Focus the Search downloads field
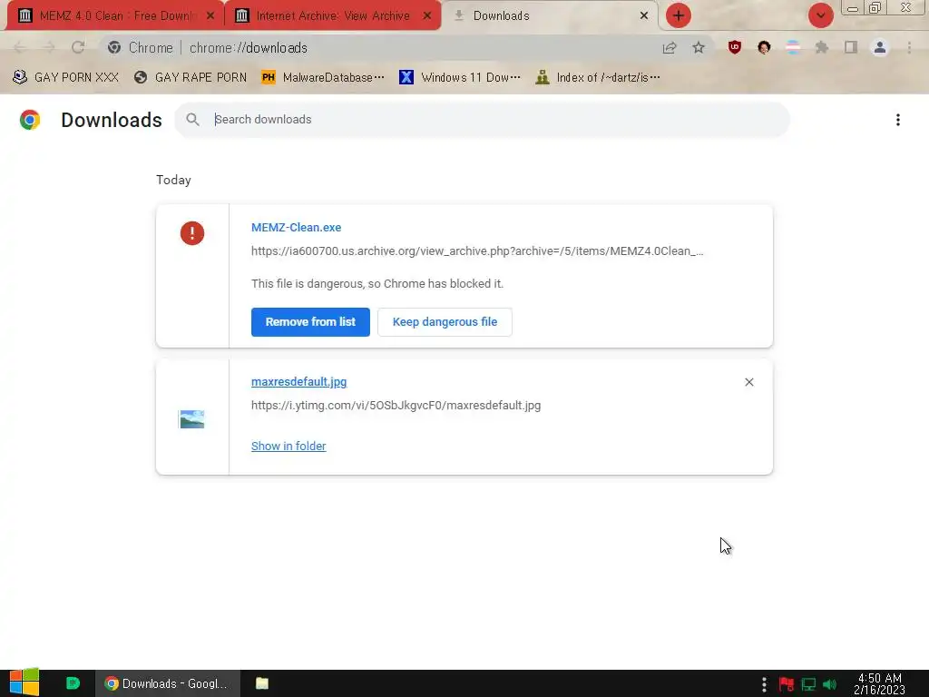929x697 pixels. pyautogui.click(x=481, y=120)
